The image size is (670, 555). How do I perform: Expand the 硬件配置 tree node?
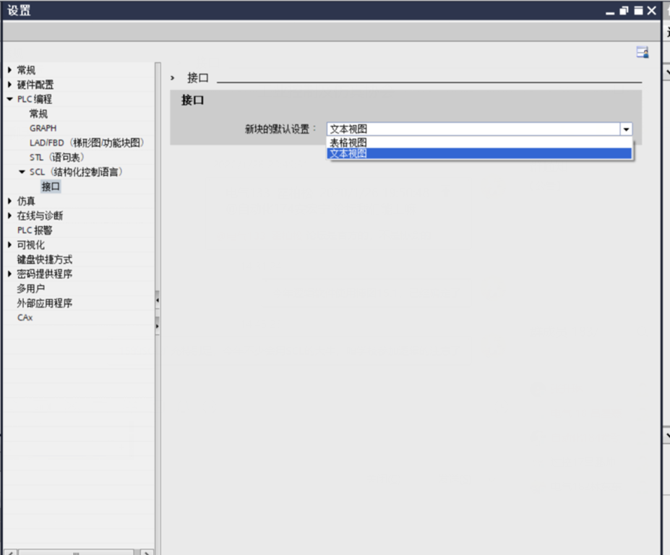9,85
